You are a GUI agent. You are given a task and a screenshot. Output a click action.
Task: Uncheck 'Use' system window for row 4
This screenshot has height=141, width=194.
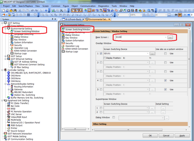click(165, 81)
